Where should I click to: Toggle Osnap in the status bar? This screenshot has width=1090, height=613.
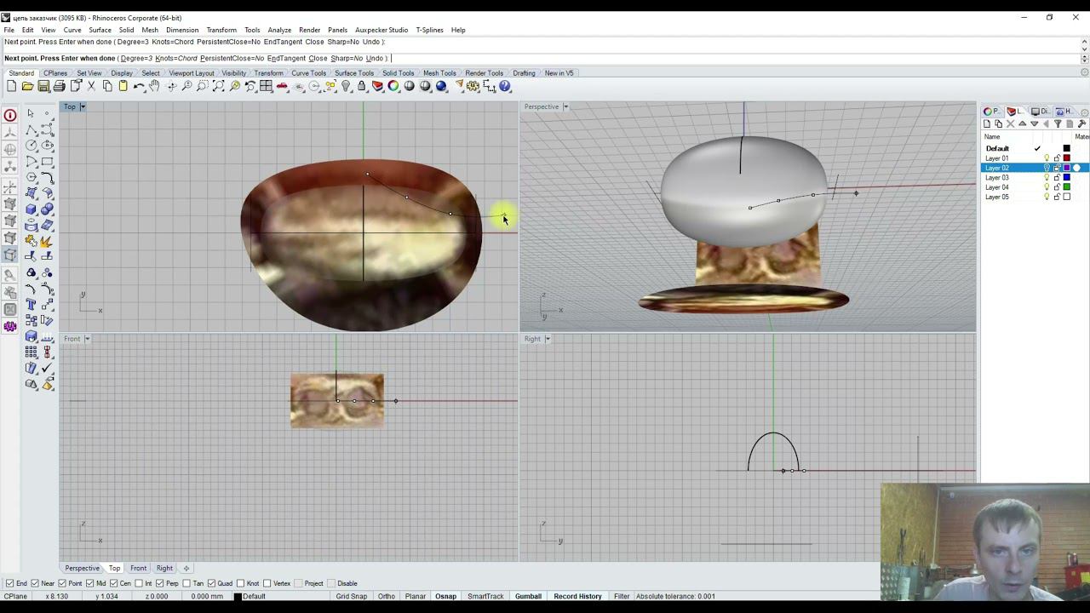445,596
